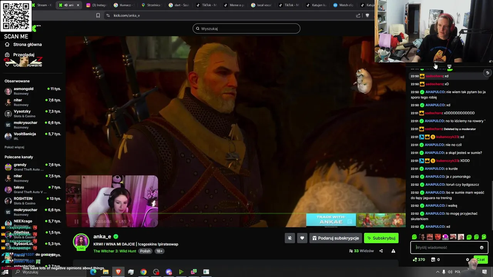This screenshot has width=493, height=277.
Task: Switch to the tłumacz browser tab
Action: pos(124,5)
